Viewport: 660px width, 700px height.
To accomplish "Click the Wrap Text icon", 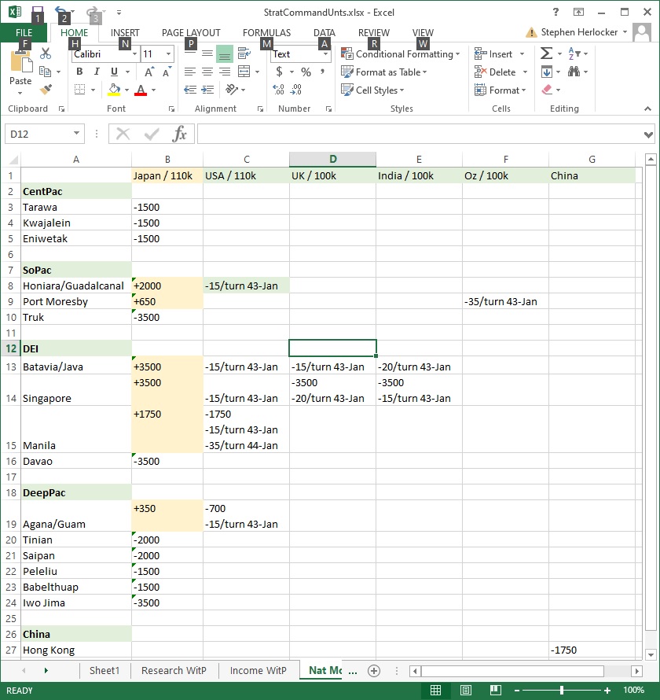I will click(x=244, y=53).
